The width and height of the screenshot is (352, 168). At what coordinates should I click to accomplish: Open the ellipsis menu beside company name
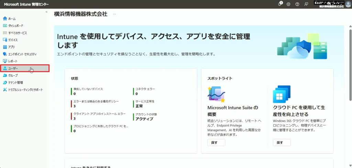(114, 14)
